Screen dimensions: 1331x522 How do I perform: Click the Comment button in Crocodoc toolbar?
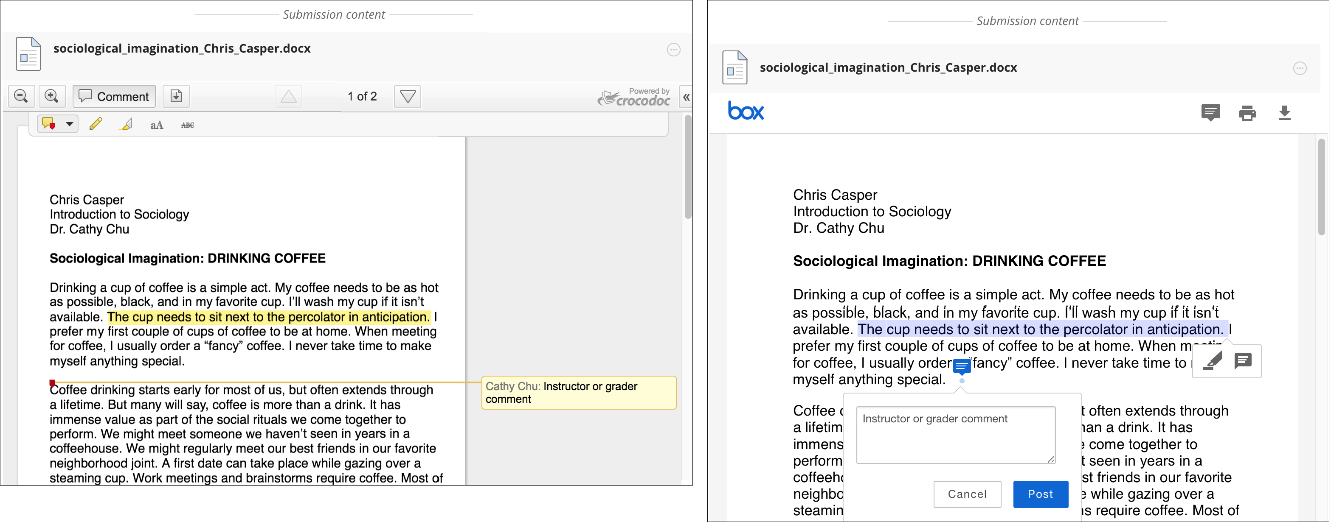pos(114,96)
